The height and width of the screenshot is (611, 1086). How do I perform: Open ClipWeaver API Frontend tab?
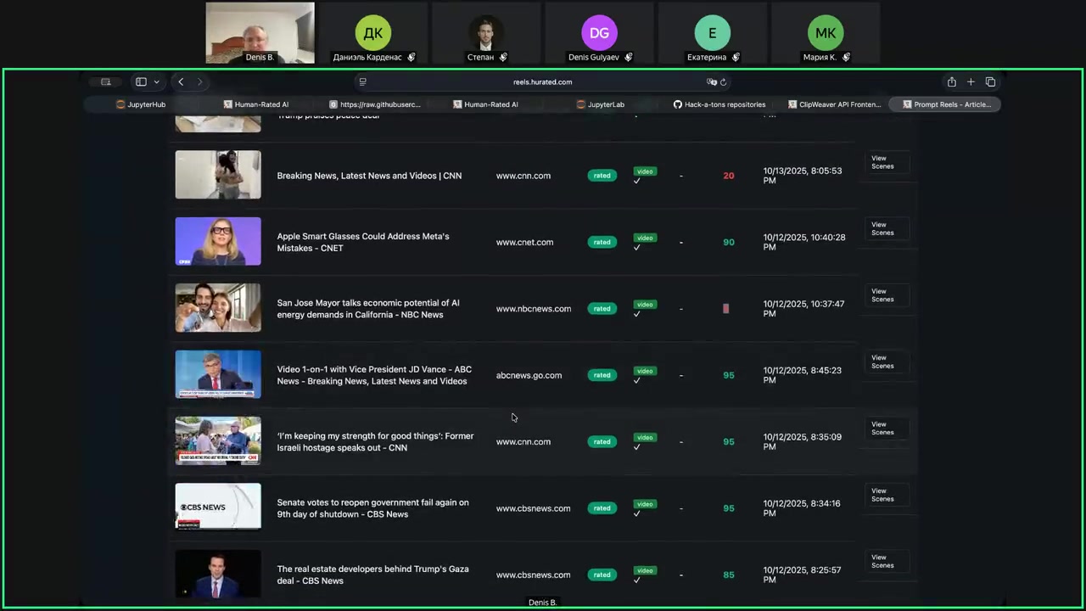pyautogui.click(x=835, y=104)
